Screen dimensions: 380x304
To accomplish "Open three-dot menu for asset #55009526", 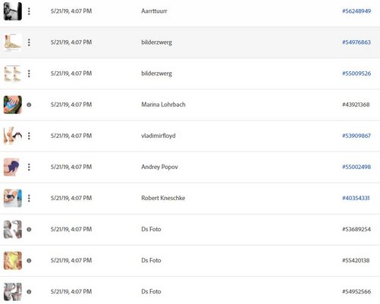I will click(29, 74).
